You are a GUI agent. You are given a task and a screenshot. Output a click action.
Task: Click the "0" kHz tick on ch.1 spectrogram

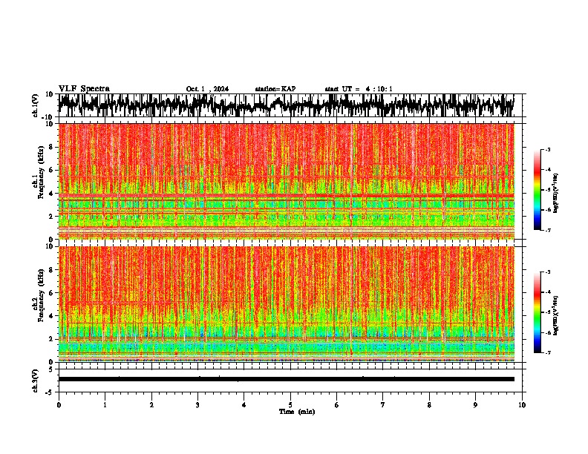[x=51, y=239]
